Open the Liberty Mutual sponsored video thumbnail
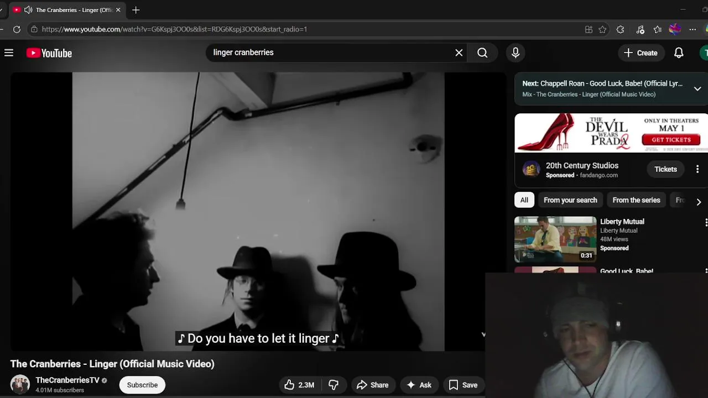The width and height of the screenshot is (708, 398). (555, 239)
